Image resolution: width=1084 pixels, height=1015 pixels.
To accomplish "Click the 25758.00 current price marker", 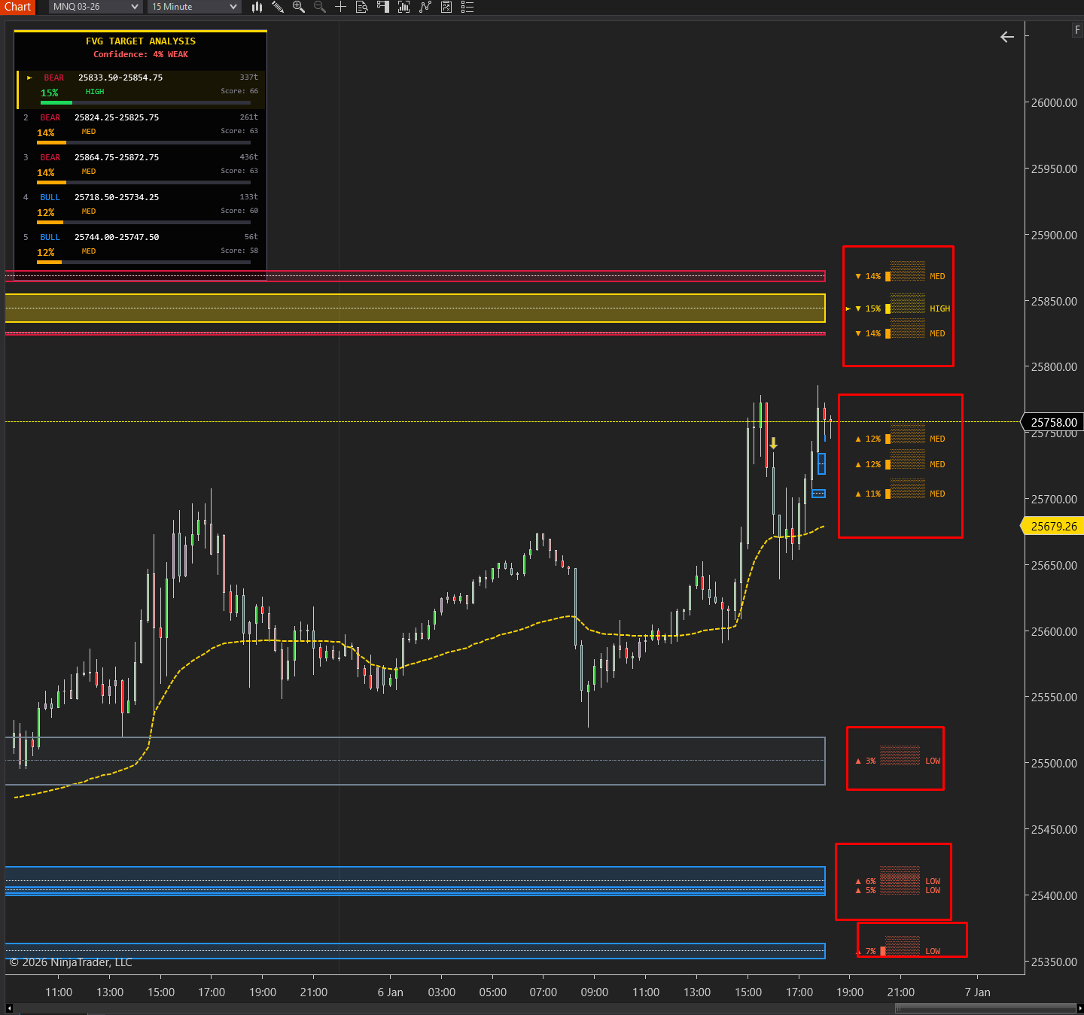I will (x=1053, y=422).
